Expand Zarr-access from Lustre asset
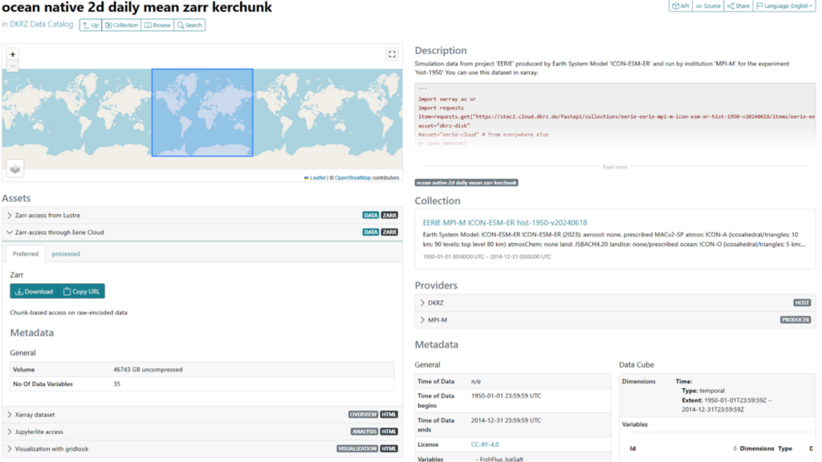822x462 pixels. (47, 215)
